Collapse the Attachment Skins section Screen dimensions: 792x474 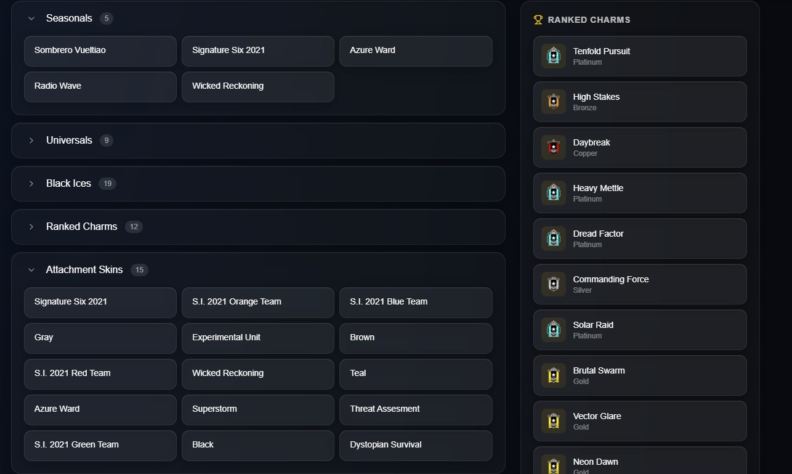(x=31, y=270)
